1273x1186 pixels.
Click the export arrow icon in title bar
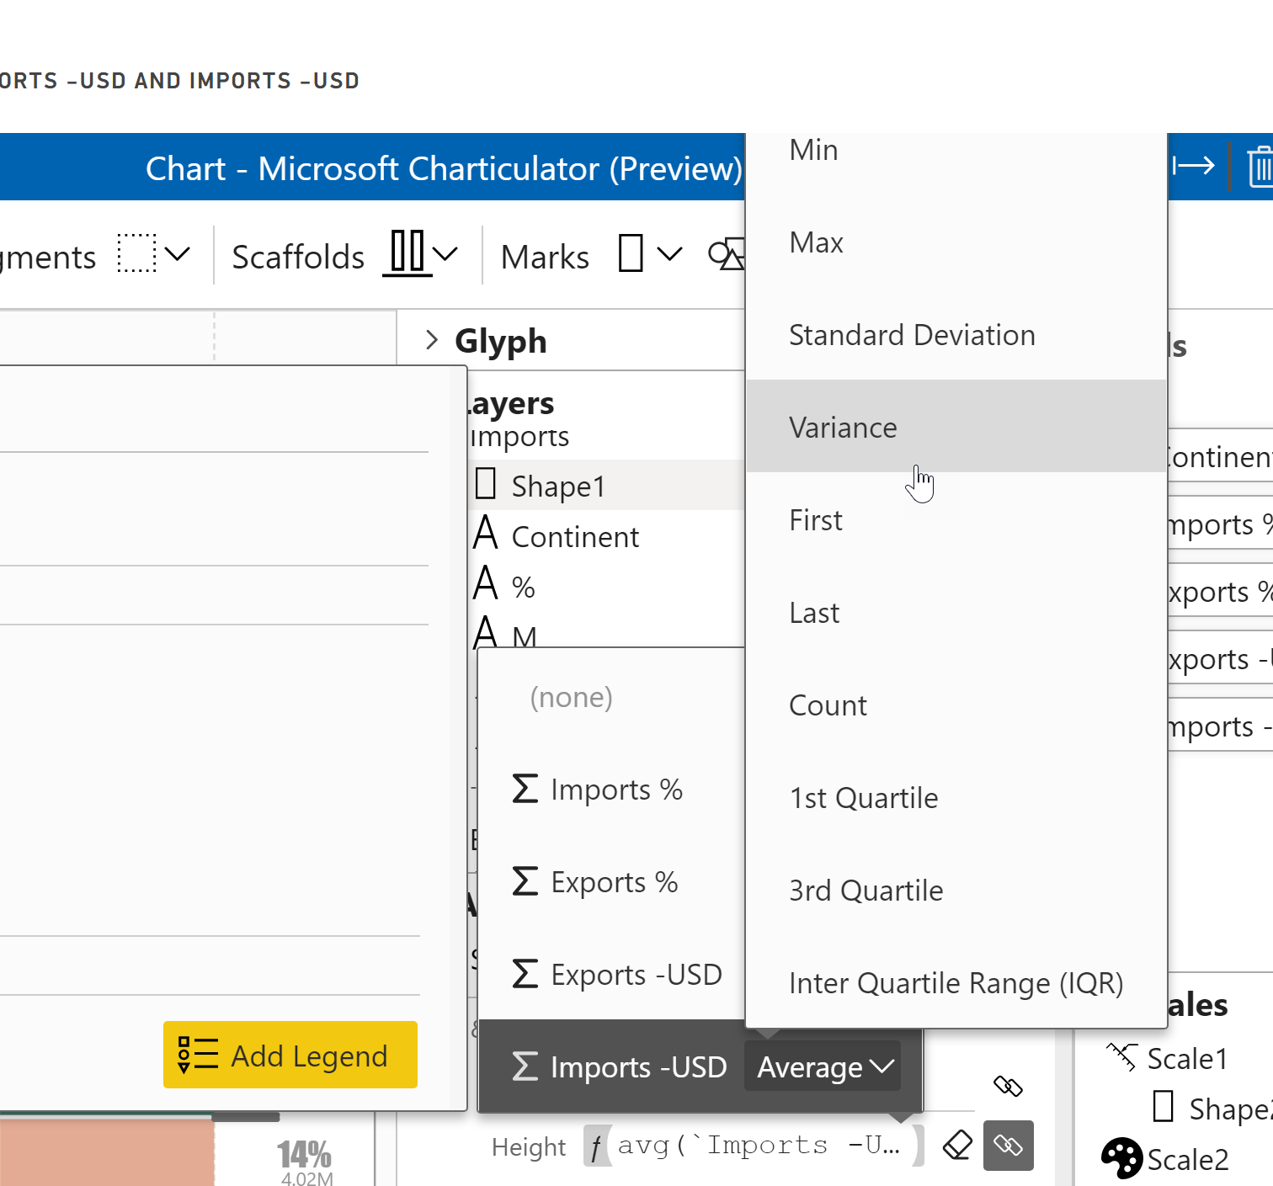[1195, 166]
